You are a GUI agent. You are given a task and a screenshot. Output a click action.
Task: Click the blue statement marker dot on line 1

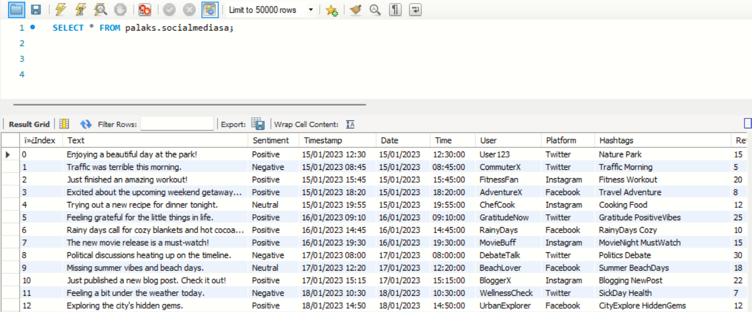(x=33, y=28)
